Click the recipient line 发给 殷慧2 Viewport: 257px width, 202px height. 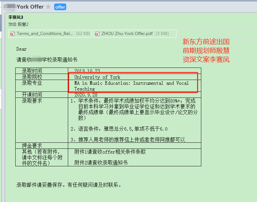18,25
